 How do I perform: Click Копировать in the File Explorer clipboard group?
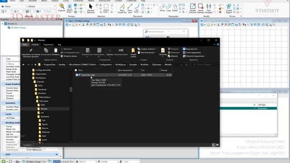tap(46, 52)
